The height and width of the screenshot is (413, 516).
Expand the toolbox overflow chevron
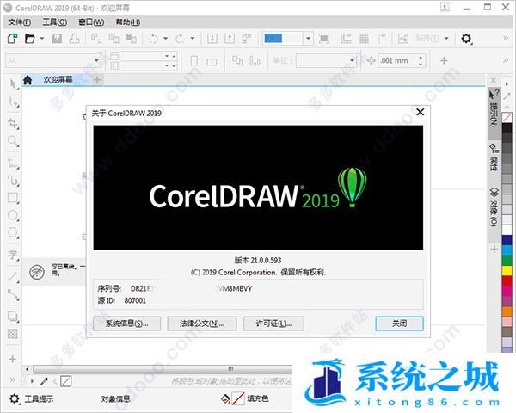(x=13, y=379)
